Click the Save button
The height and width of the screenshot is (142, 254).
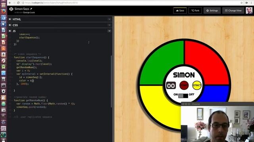[x=180, y=11]
